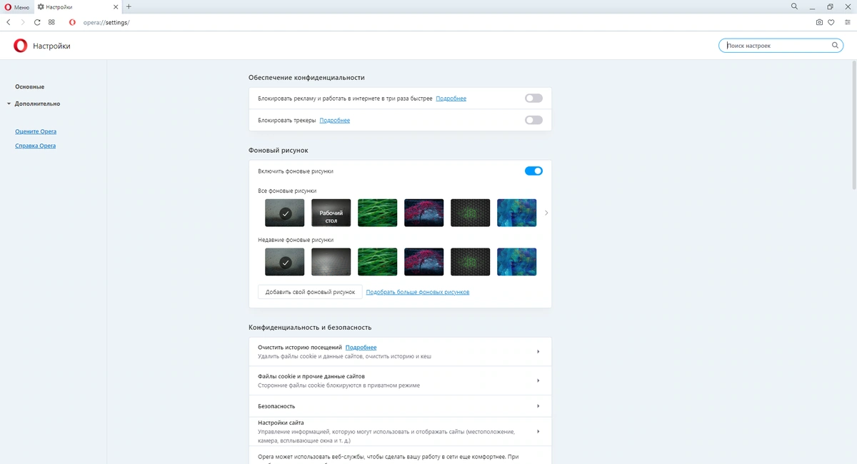This screenshot has width=857, height=464.
Task: Select pink tree wallpaper in recent wallpapers
Action: [424, 262]
